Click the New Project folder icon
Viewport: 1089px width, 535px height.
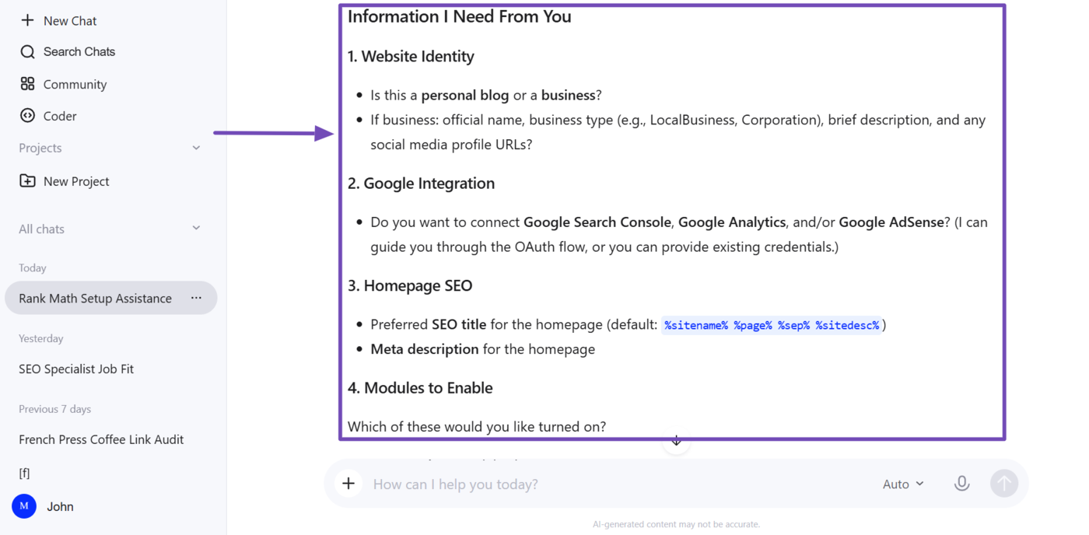[27, 180]
